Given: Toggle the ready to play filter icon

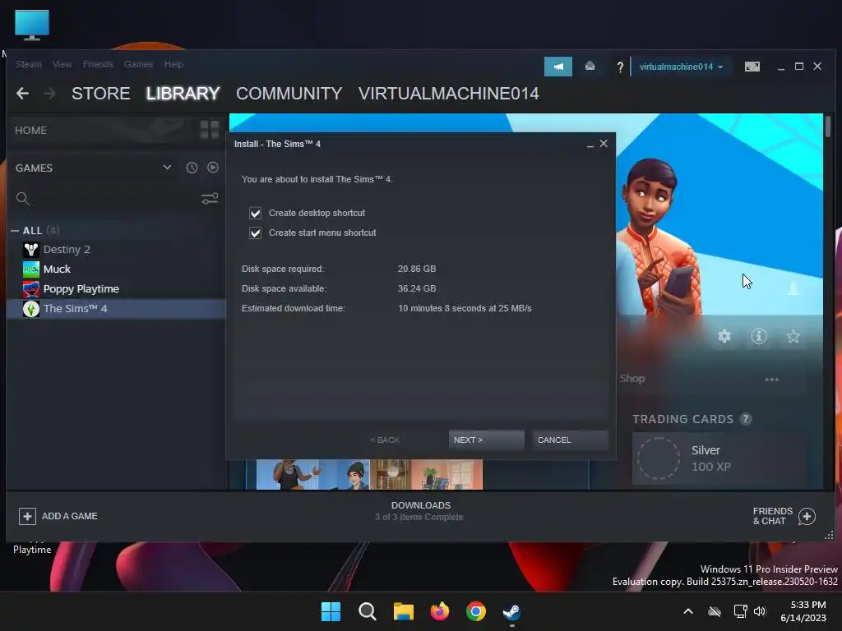Looking at the screenshot, I should pyautogui.click(x=213, y=168).
